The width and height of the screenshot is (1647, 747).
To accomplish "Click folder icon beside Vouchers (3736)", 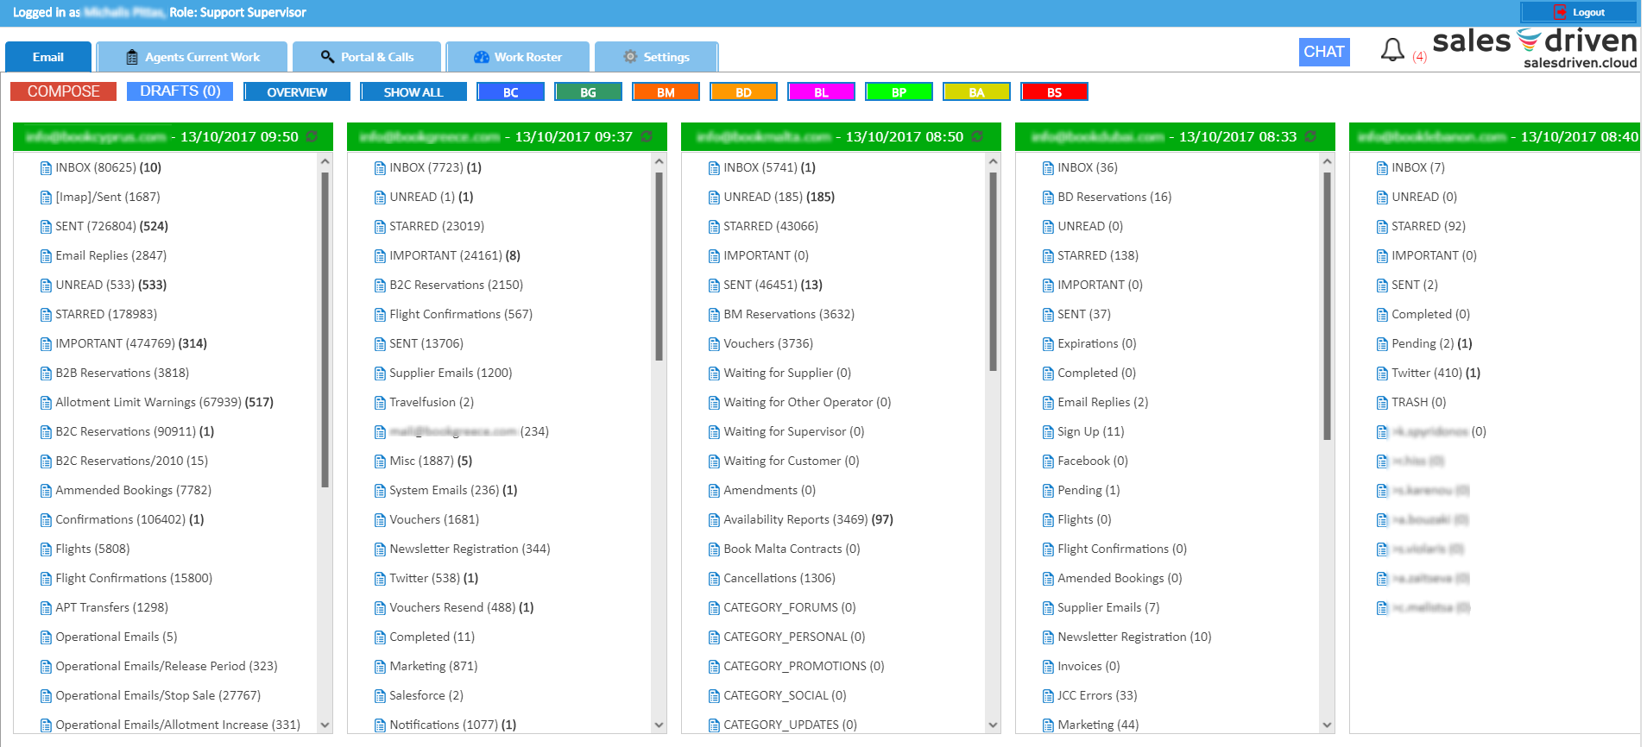I will pyautogui.click(x=714, y=344).
